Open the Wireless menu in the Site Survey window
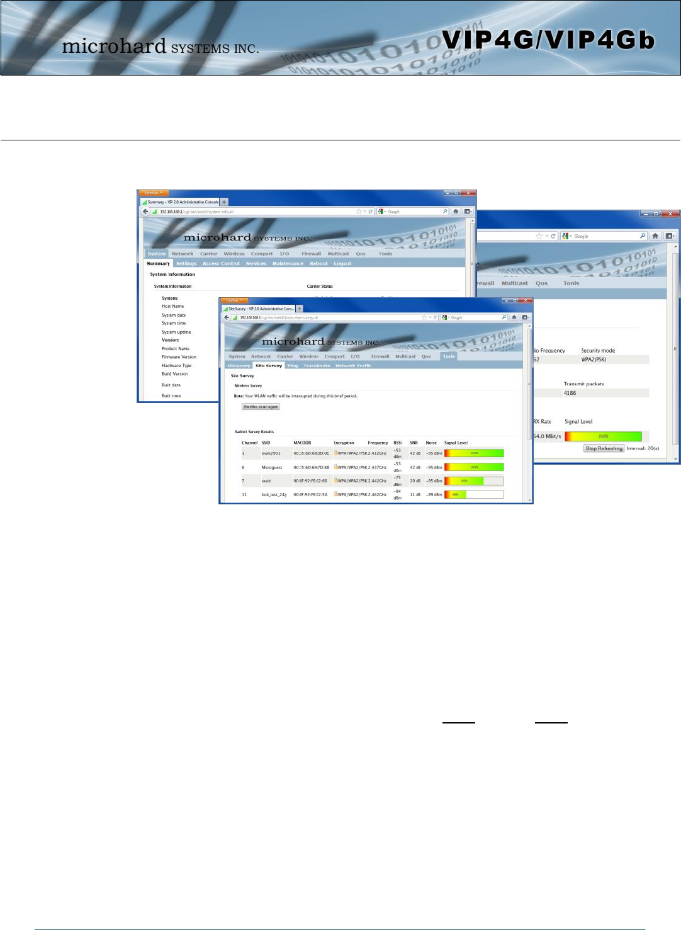 click(309, 356)
